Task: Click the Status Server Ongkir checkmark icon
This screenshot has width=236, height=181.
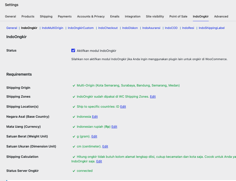Action: coord(74,171)
